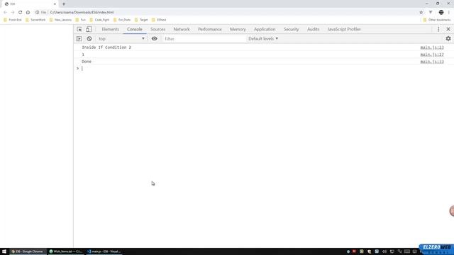Click the browser forward arrow
The height and width of the screenshot is (255, 454).
(x=13, y=12)
